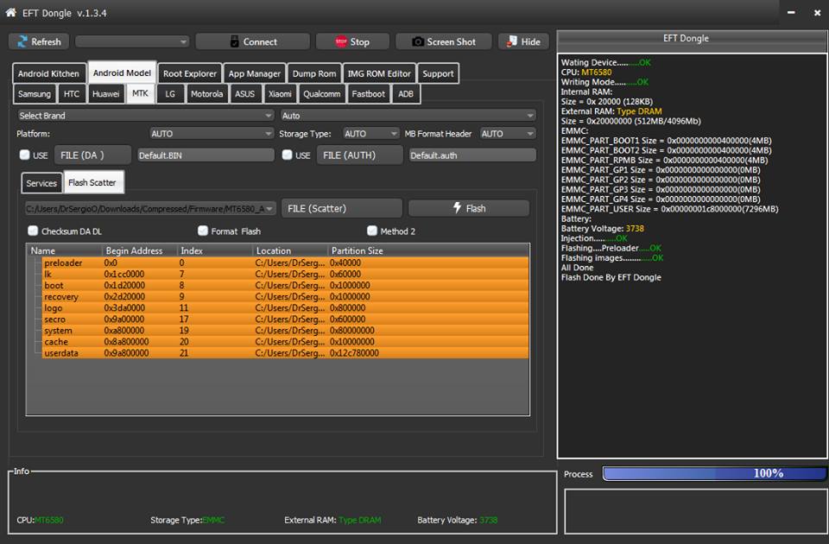Click the Refresh arrows icon
Screen dimensions: 829x544
22,41
